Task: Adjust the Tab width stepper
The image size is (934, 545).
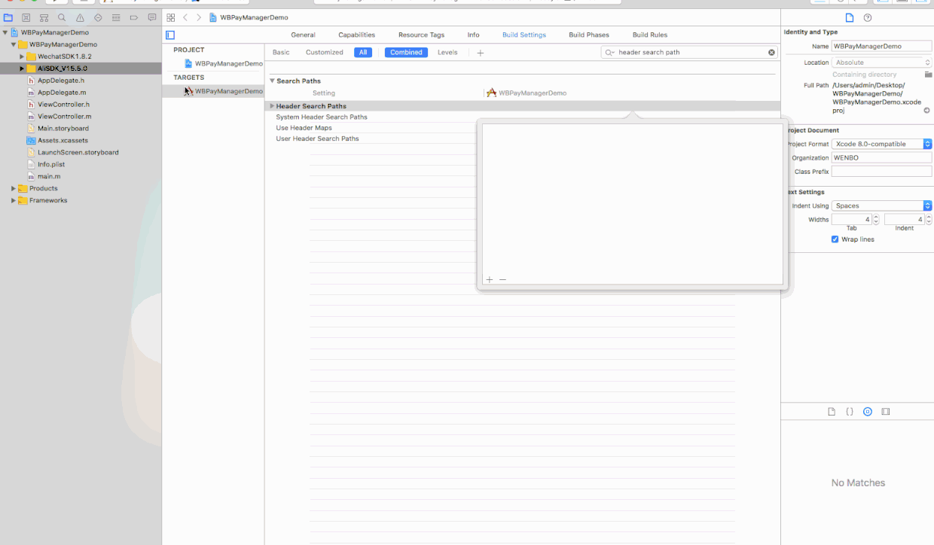Action: click(876, 219)
